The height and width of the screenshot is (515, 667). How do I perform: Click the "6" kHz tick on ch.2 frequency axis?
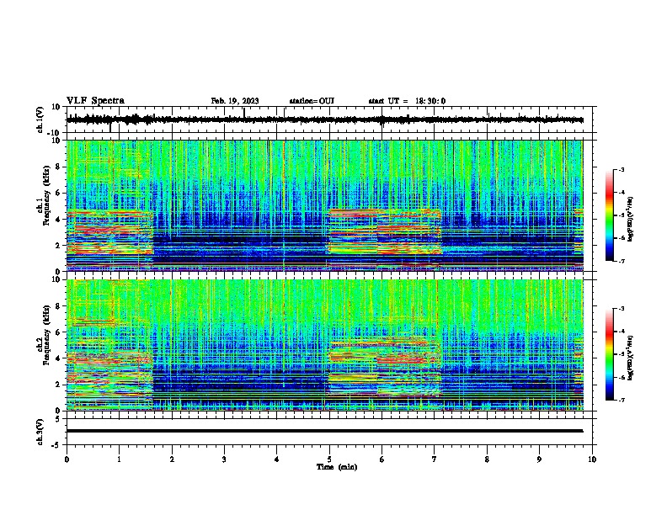click(58, 332)
